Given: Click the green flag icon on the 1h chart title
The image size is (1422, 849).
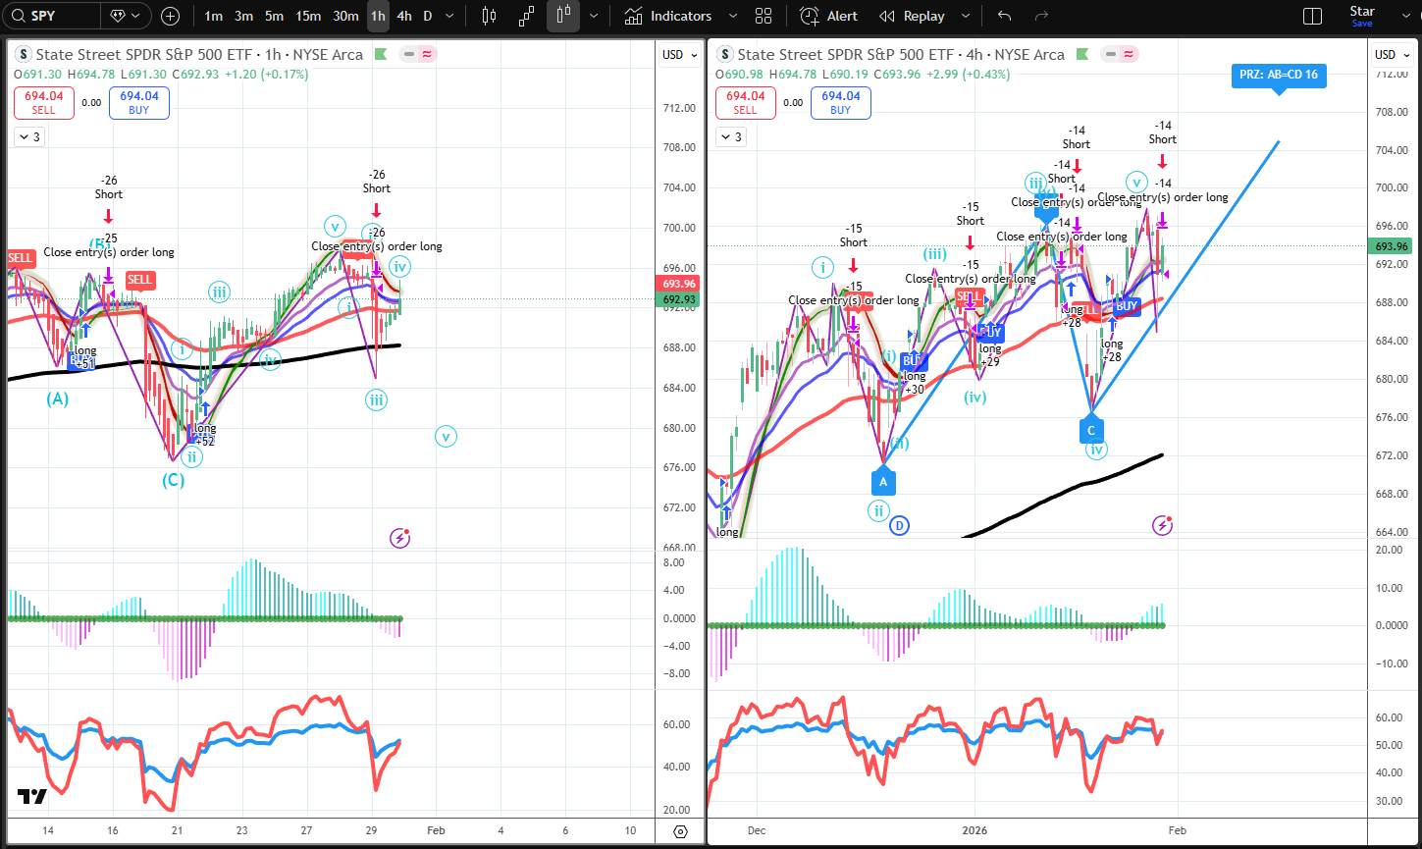Looking at the screenshot, I should click(x=382, y=55).
